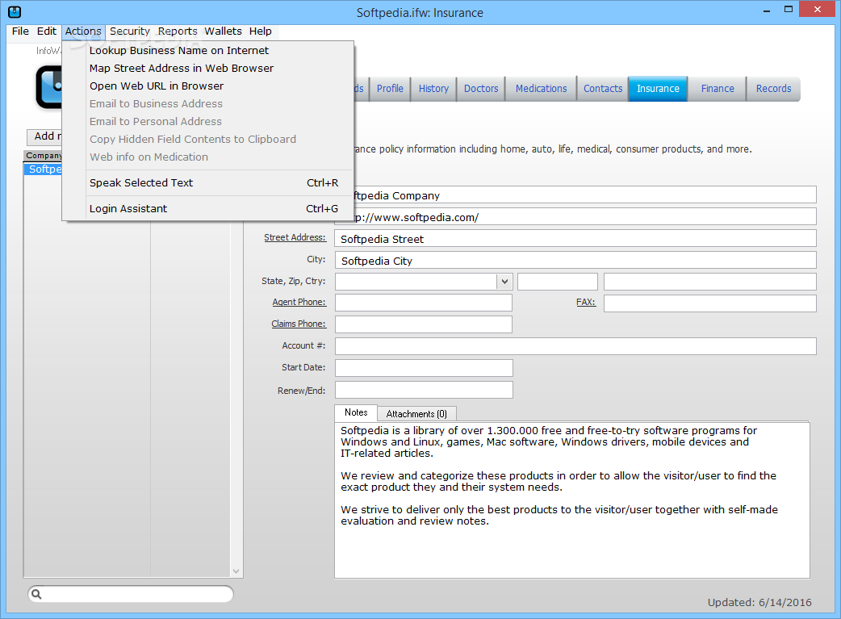Click the FAX input field
The image size is (841, 619).
710,303
